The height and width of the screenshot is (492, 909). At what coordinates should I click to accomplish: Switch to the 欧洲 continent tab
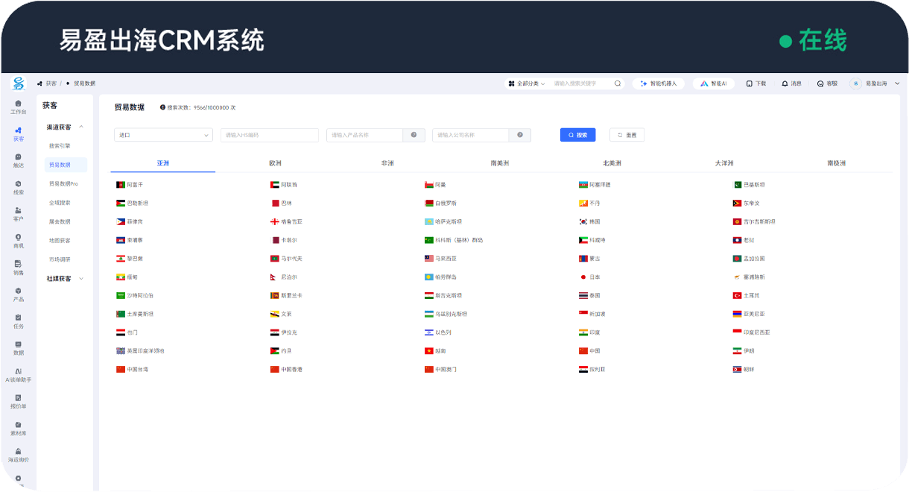[x=275, y=163]
